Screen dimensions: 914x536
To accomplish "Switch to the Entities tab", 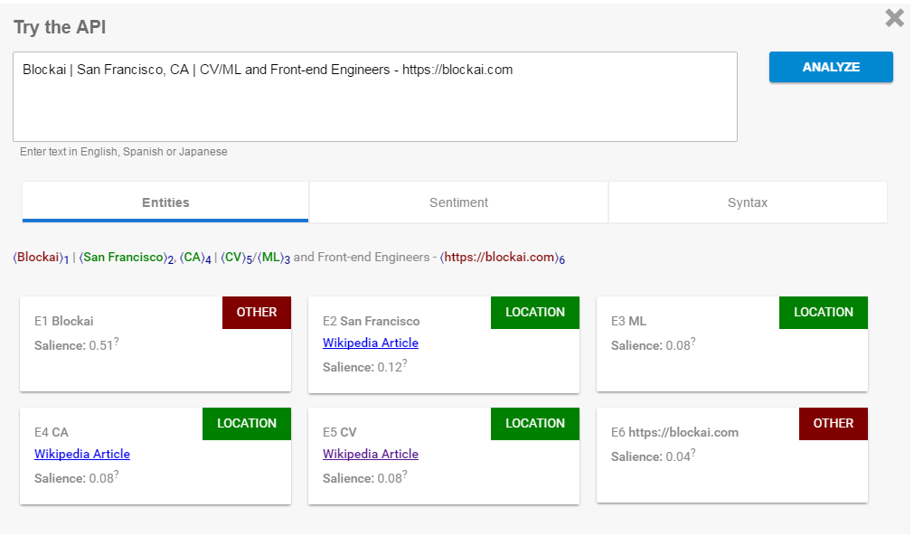I will coord(165,202).
